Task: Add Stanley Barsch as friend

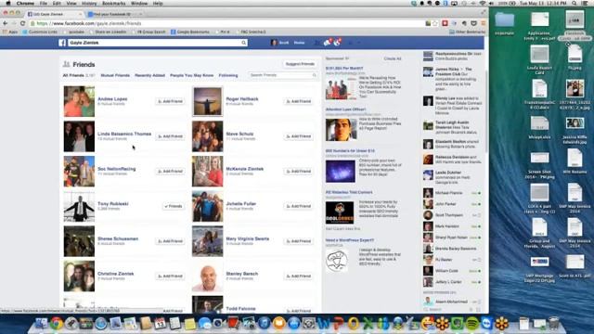Action: [299, 276]
